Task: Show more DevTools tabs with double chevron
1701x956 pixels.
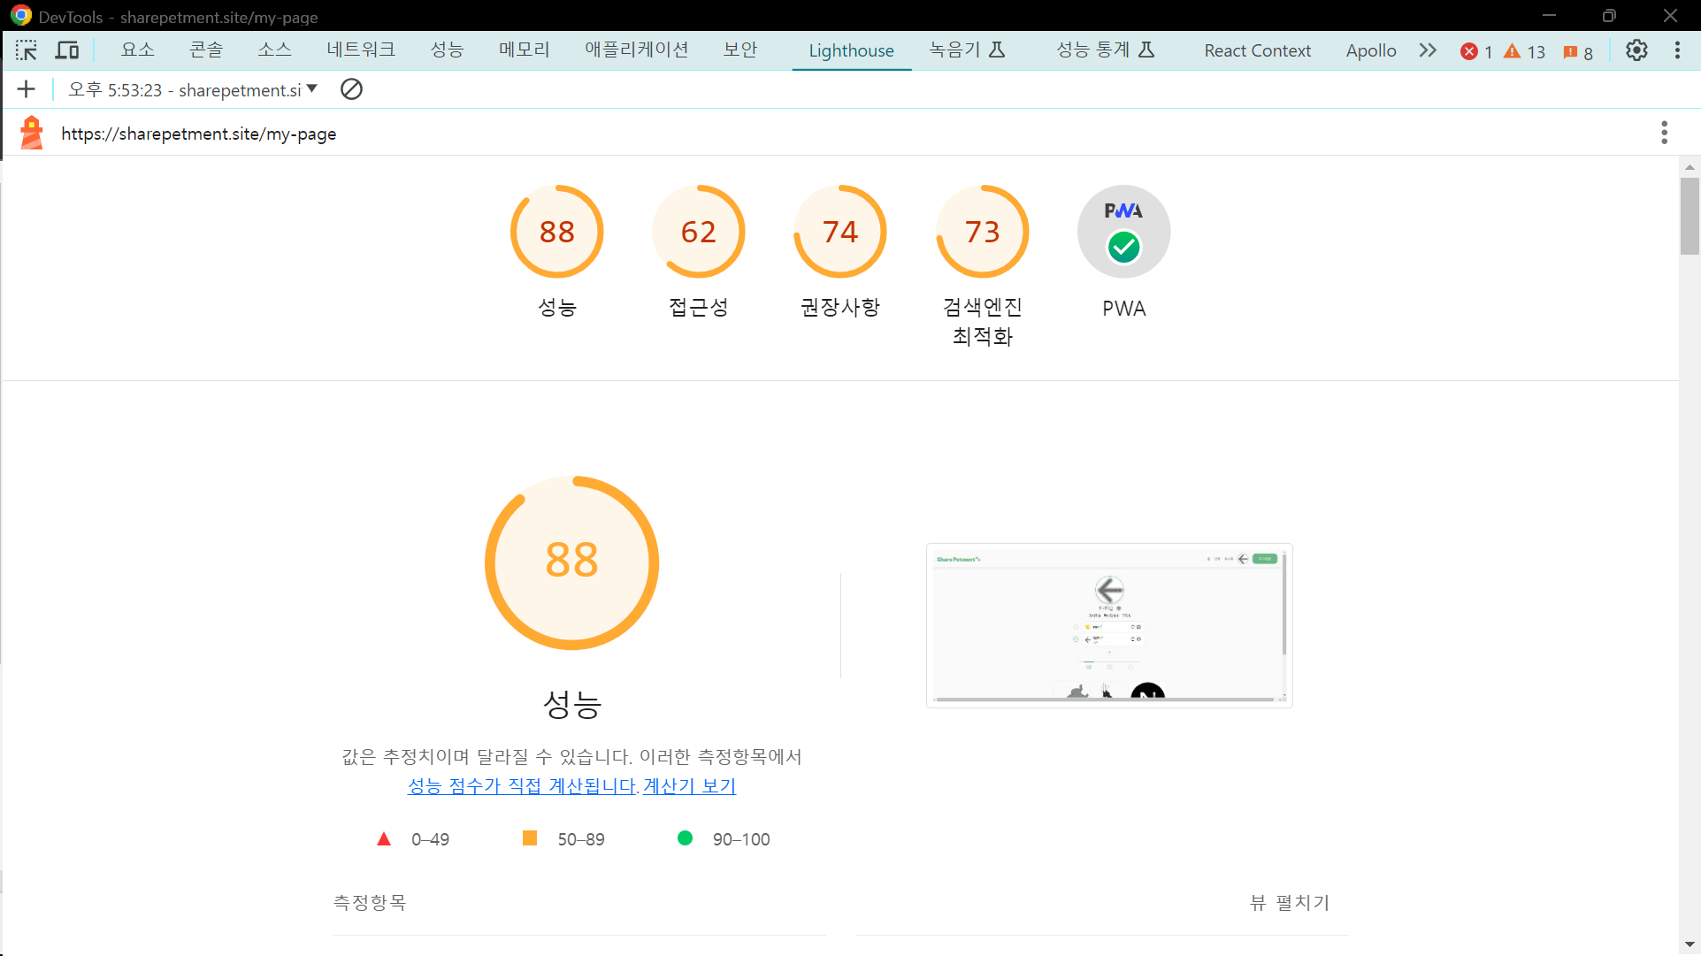Action: (x=1428, y=50)
